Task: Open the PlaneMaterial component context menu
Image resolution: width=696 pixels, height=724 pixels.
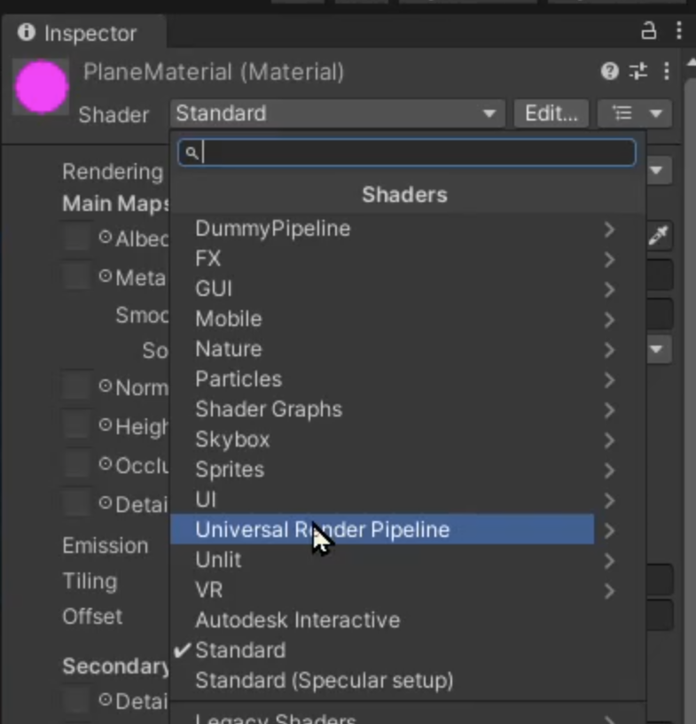Action: click(x=667, y=71)
